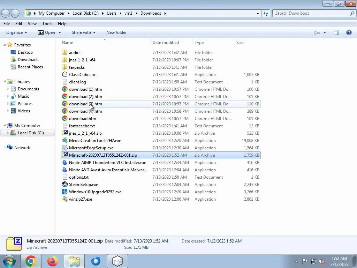Click the Action Center flag tray icon
357x268 pixels.
point(305,261)
